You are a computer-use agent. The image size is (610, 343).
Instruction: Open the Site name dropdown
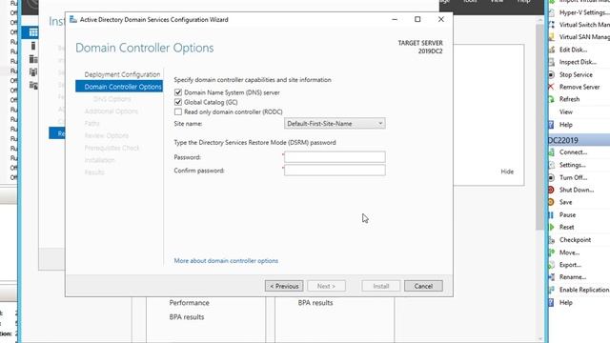click(335, 124)
